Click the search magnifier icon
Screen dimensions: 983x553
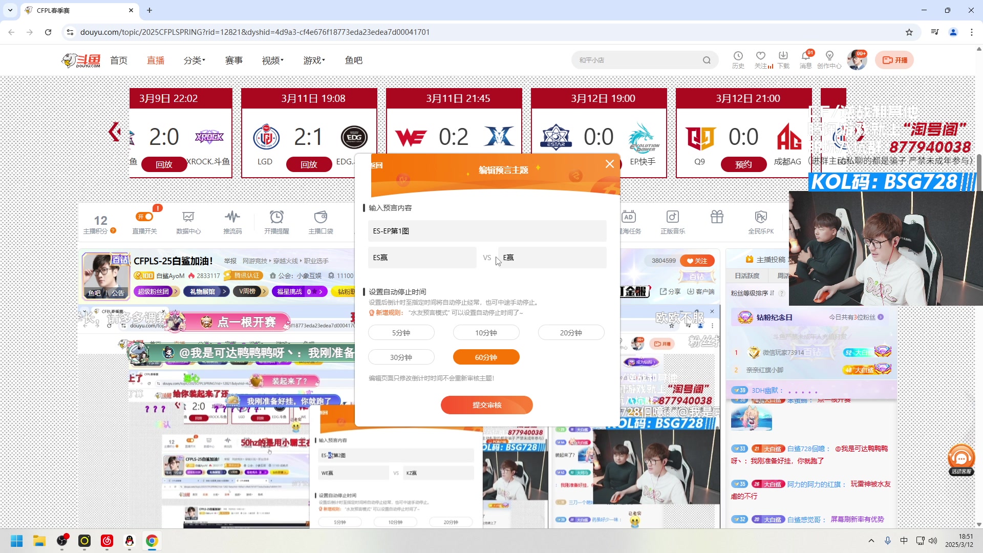point(707,60)
